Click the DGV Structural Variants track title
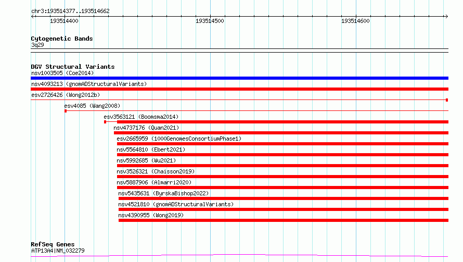This screenshot has height=262, width=463. point(73,67)
